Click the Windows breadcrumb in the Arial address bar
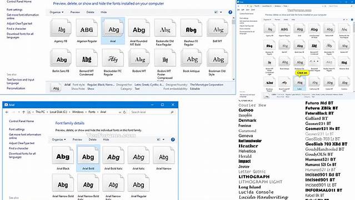 coord(78,112)
